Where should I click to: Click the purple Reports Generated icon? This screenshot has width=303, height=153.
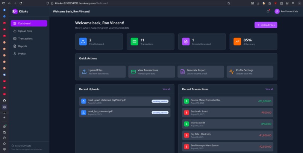186,41
